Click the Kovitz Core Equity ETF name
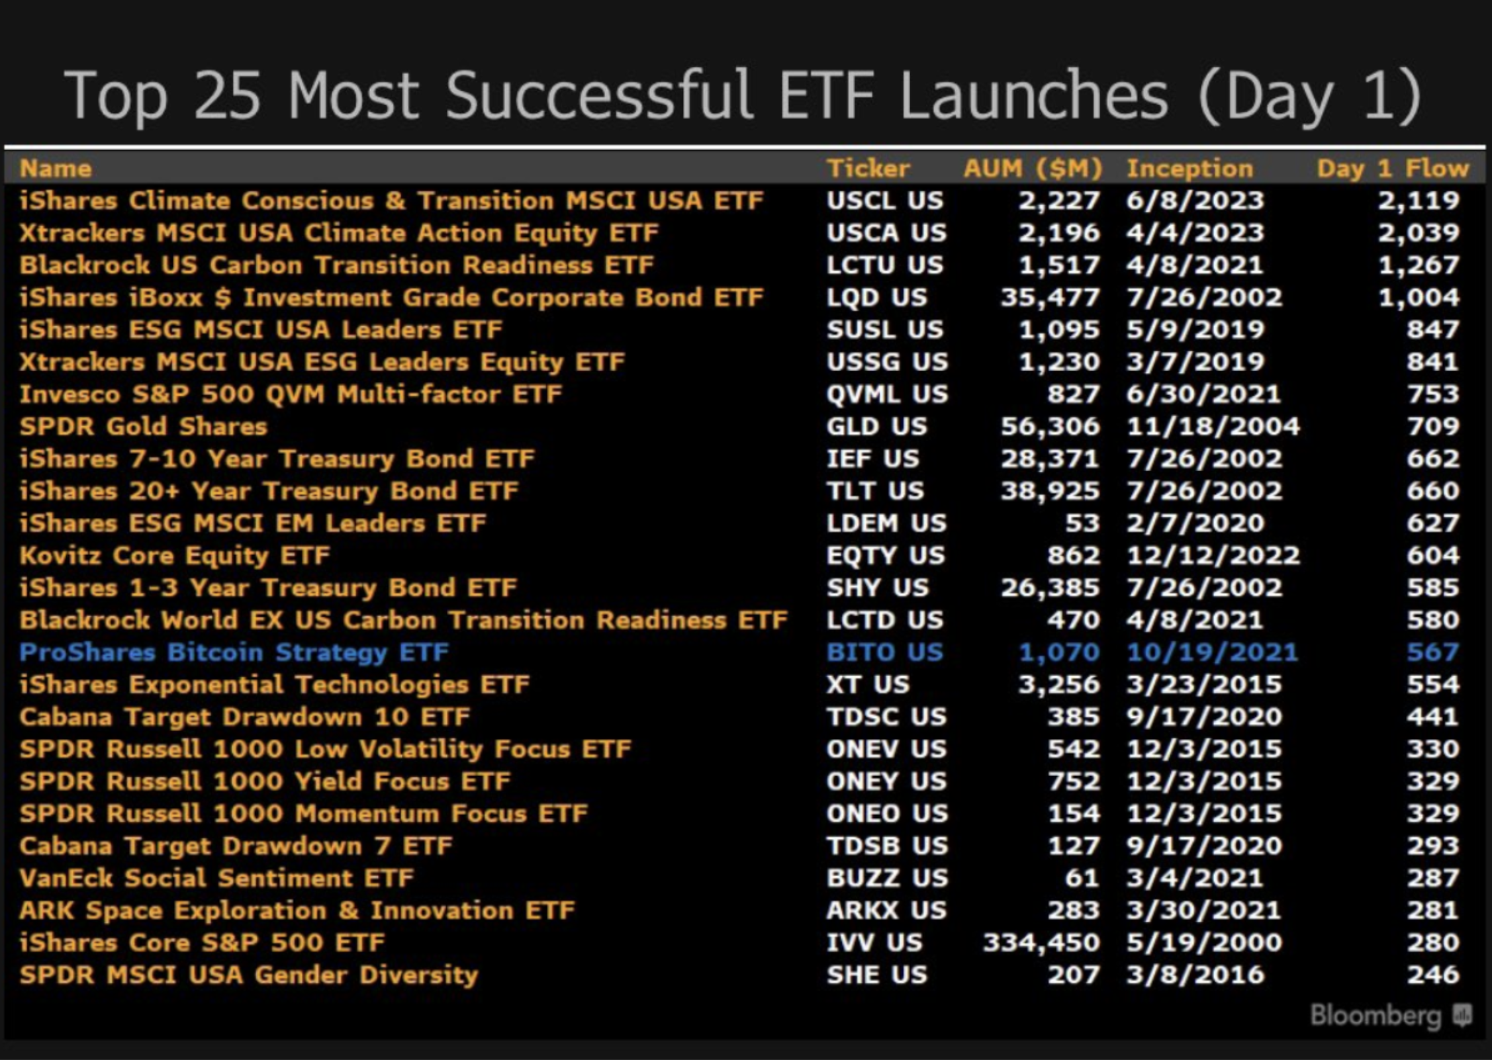Viewport: 1492px width, 1060px height. click(x=174, y=556)
